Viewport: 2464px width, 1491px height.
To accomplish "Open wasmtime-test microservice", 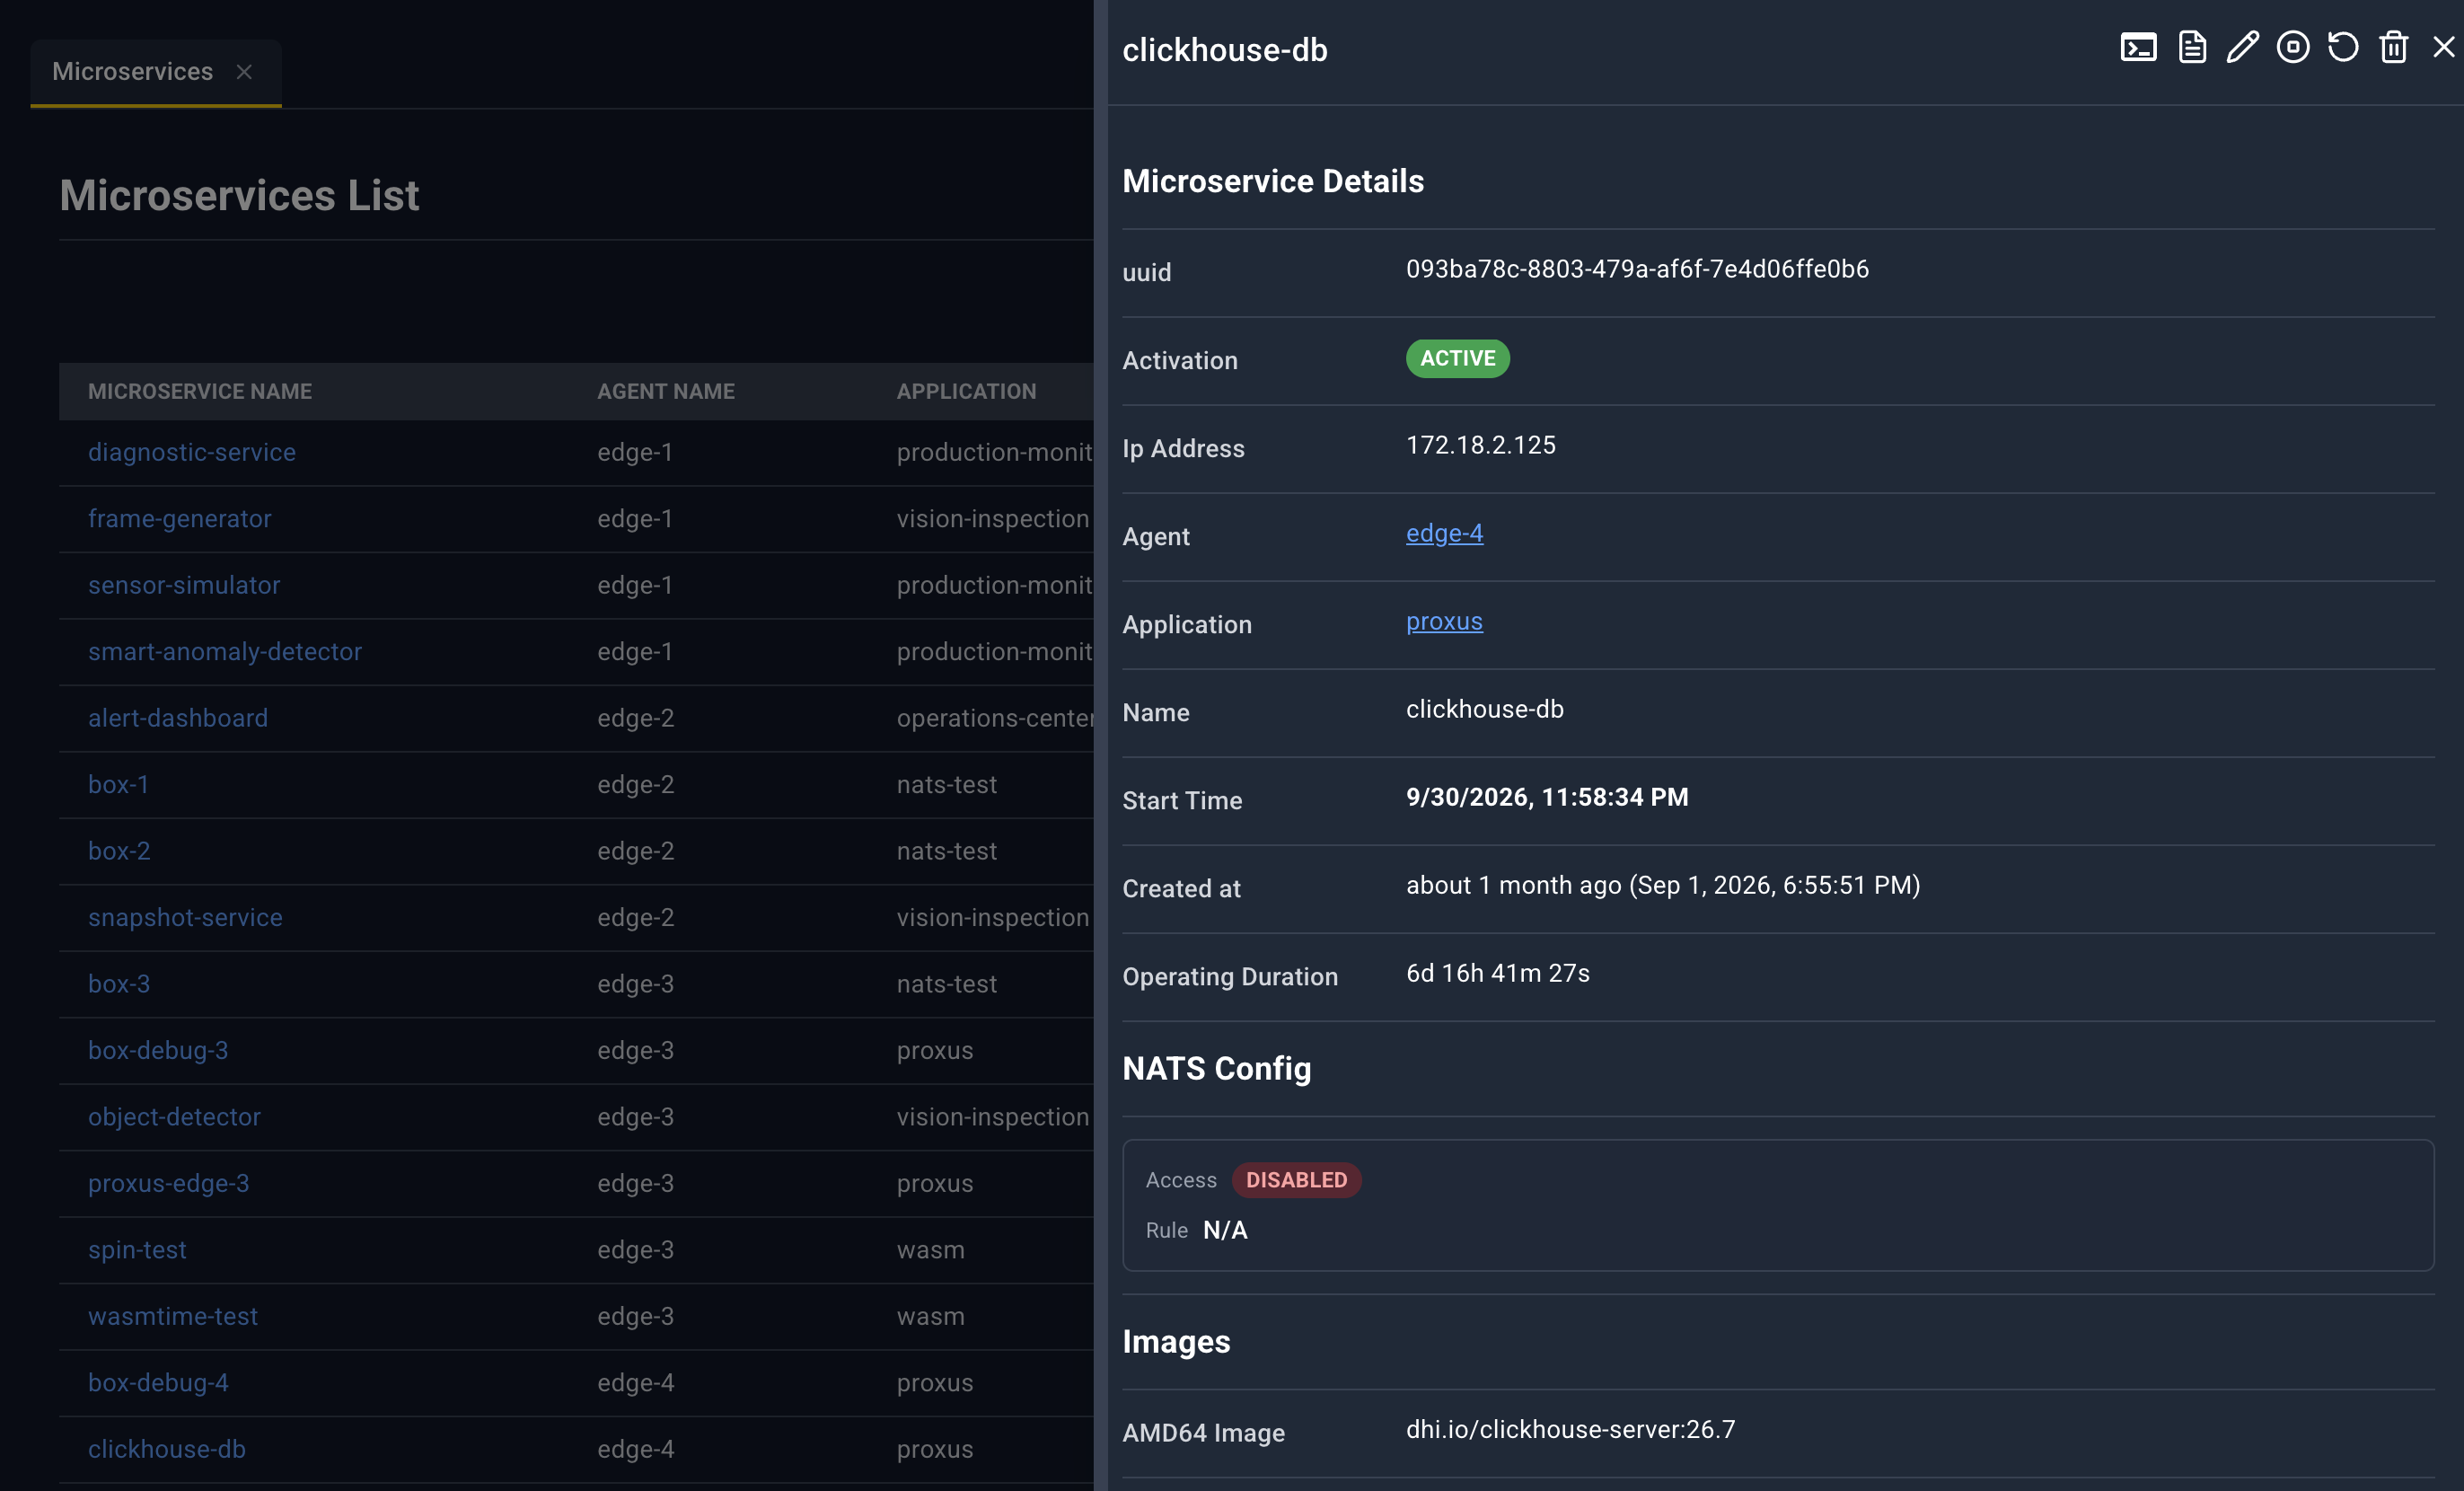I will [x=173, y=1316].
